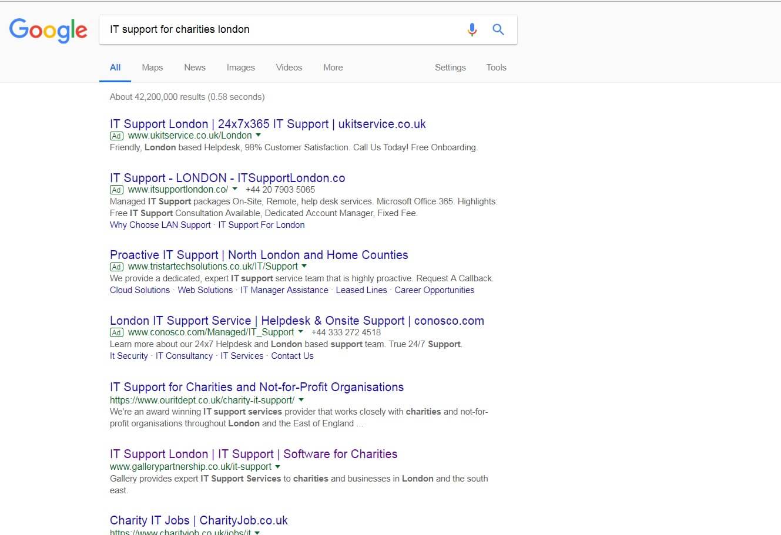Open Why Choose LAN Support sitelink
781x535 pixels.
tap(160, 225)
